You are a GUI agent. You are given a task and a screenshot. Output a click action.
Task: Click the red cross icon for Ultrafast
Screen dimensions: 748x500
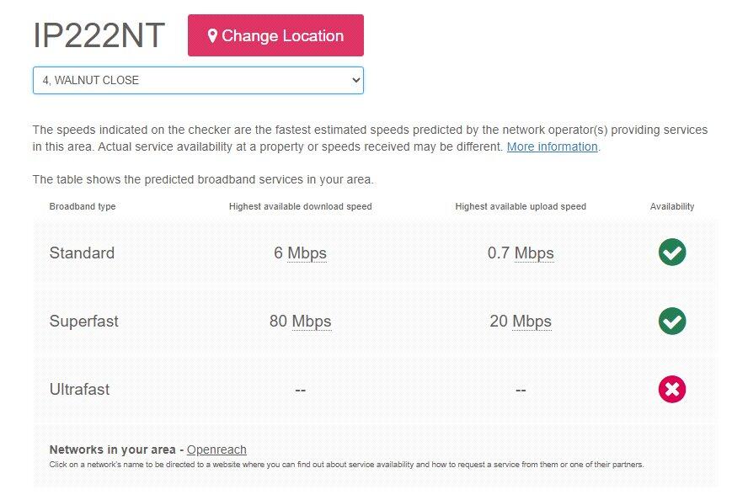click(672, 389)
